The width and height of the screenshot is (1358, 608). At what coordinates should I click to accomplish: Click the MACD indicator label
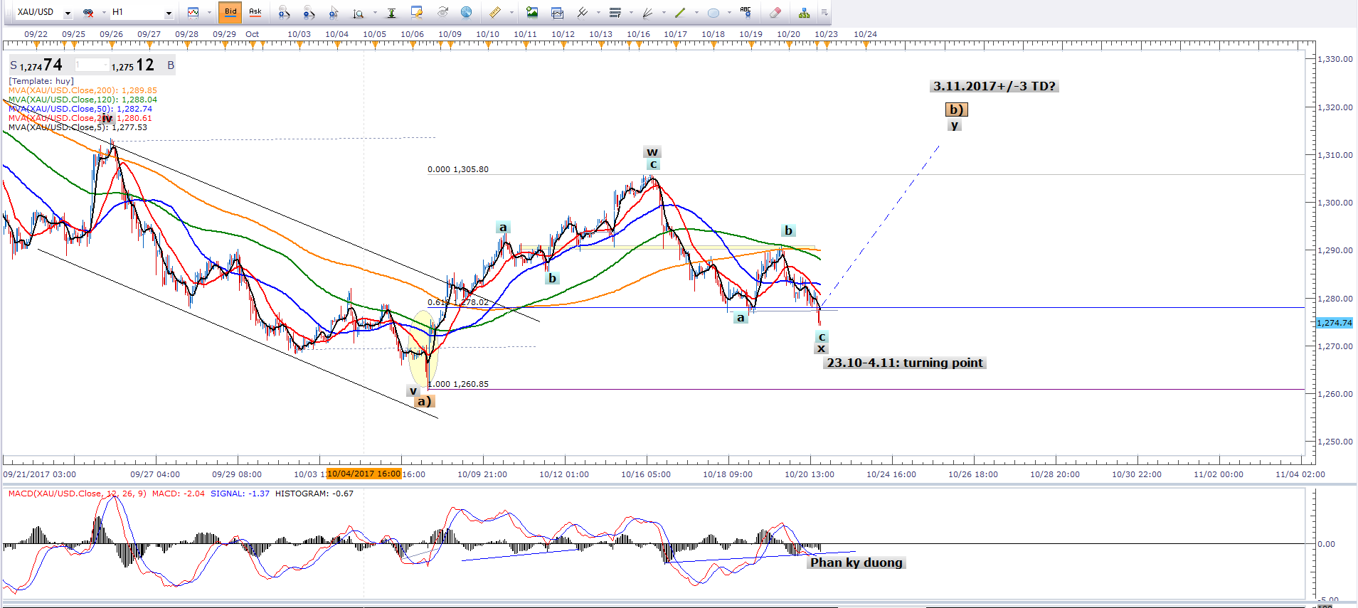tap(78, 494)
